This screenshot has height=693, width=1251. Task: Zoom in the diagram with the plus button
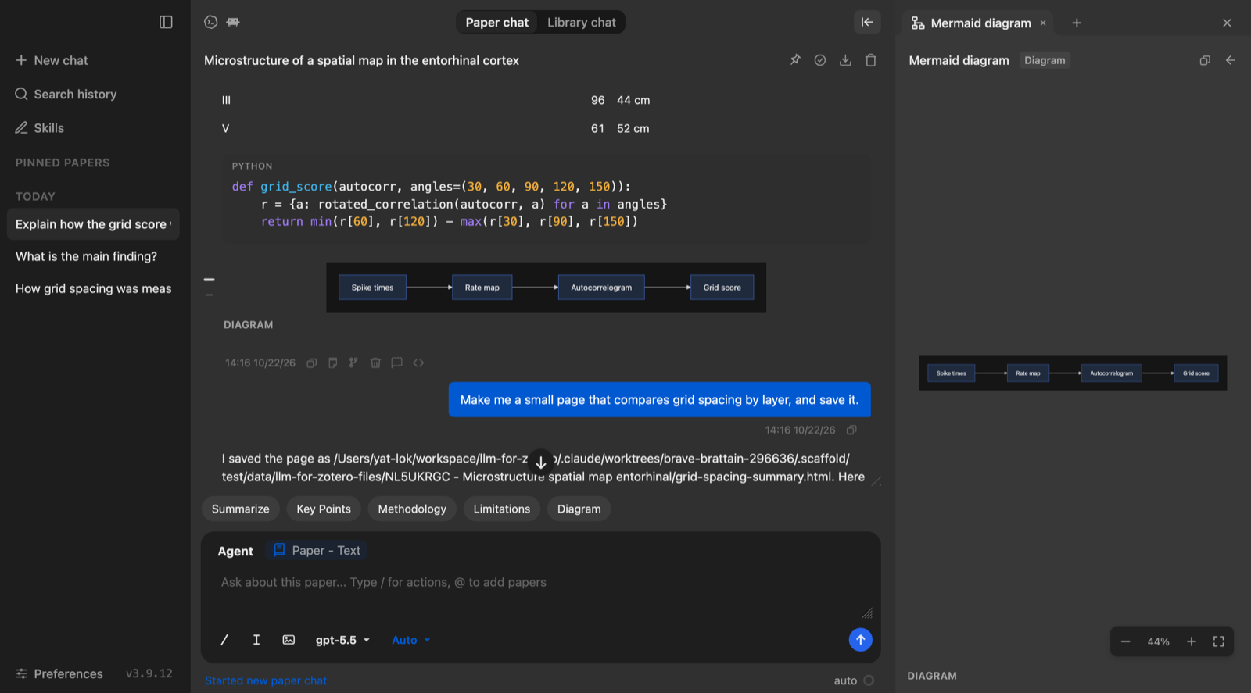[x=1192, y=641]
